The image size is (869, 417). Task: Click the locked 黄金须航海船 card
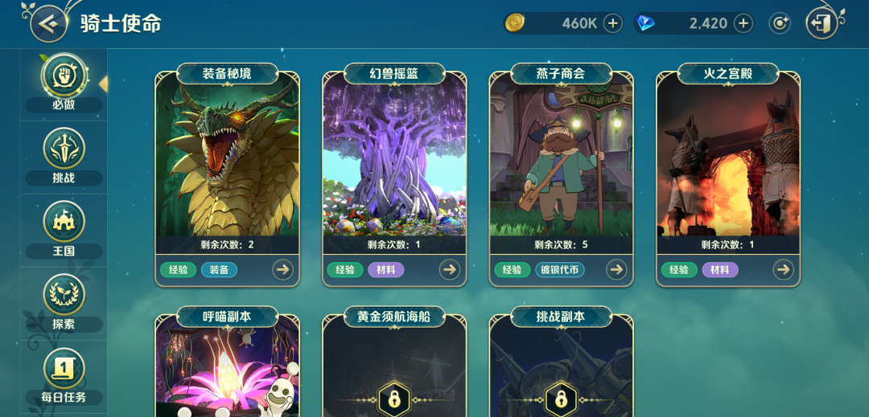pyautogui.click(x=394, y=362)
